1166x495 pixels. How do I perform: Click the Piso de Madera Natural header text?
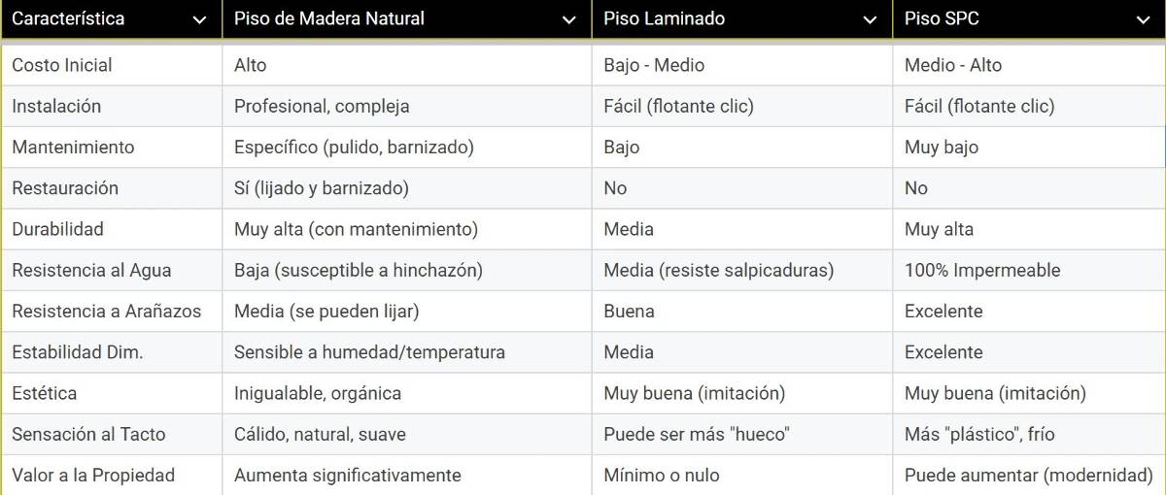329,18
